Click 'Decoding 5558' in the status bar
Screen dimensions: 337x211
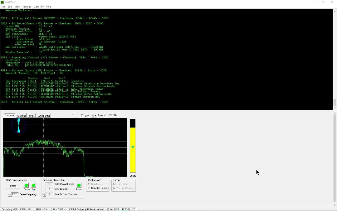(9, 209)
